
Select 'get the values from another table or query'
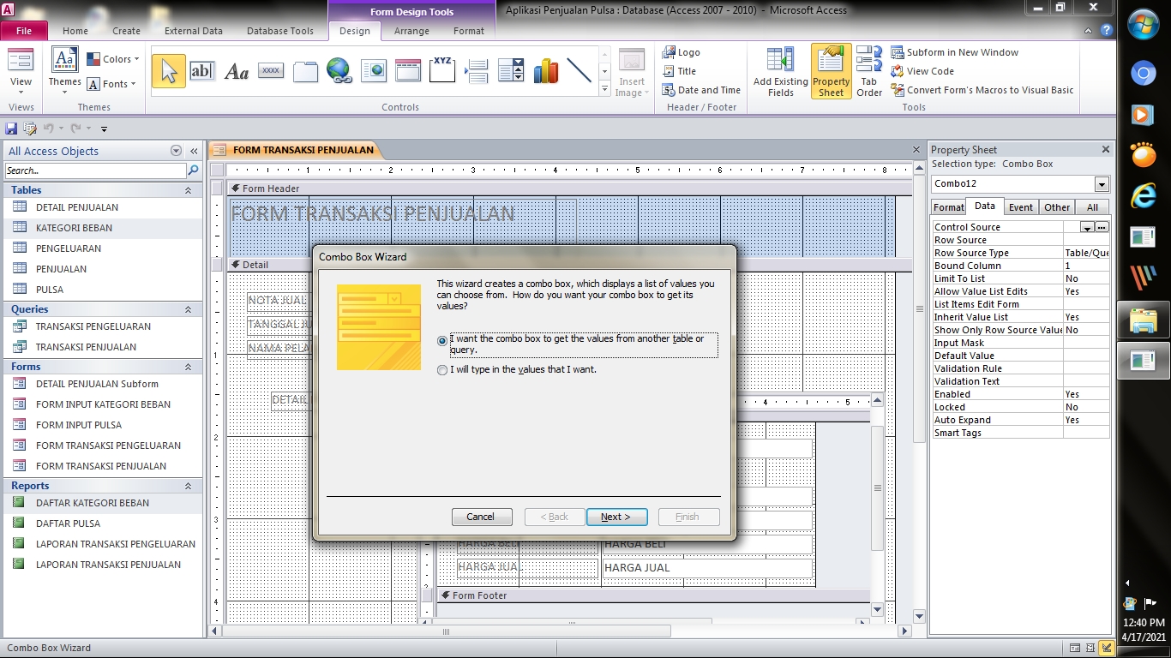pyautogui.click(x=442, y=340)
